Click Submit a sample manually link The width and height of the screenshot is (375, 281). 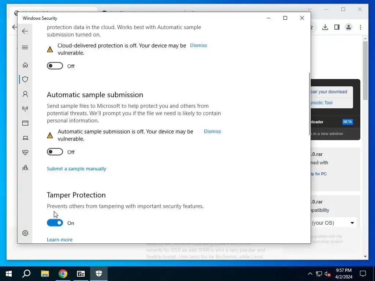77,169
